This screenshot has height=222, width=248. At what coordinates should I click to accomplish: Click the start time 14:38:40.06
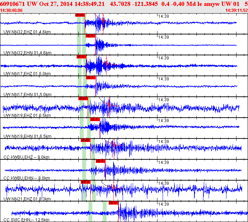(11, 10)
